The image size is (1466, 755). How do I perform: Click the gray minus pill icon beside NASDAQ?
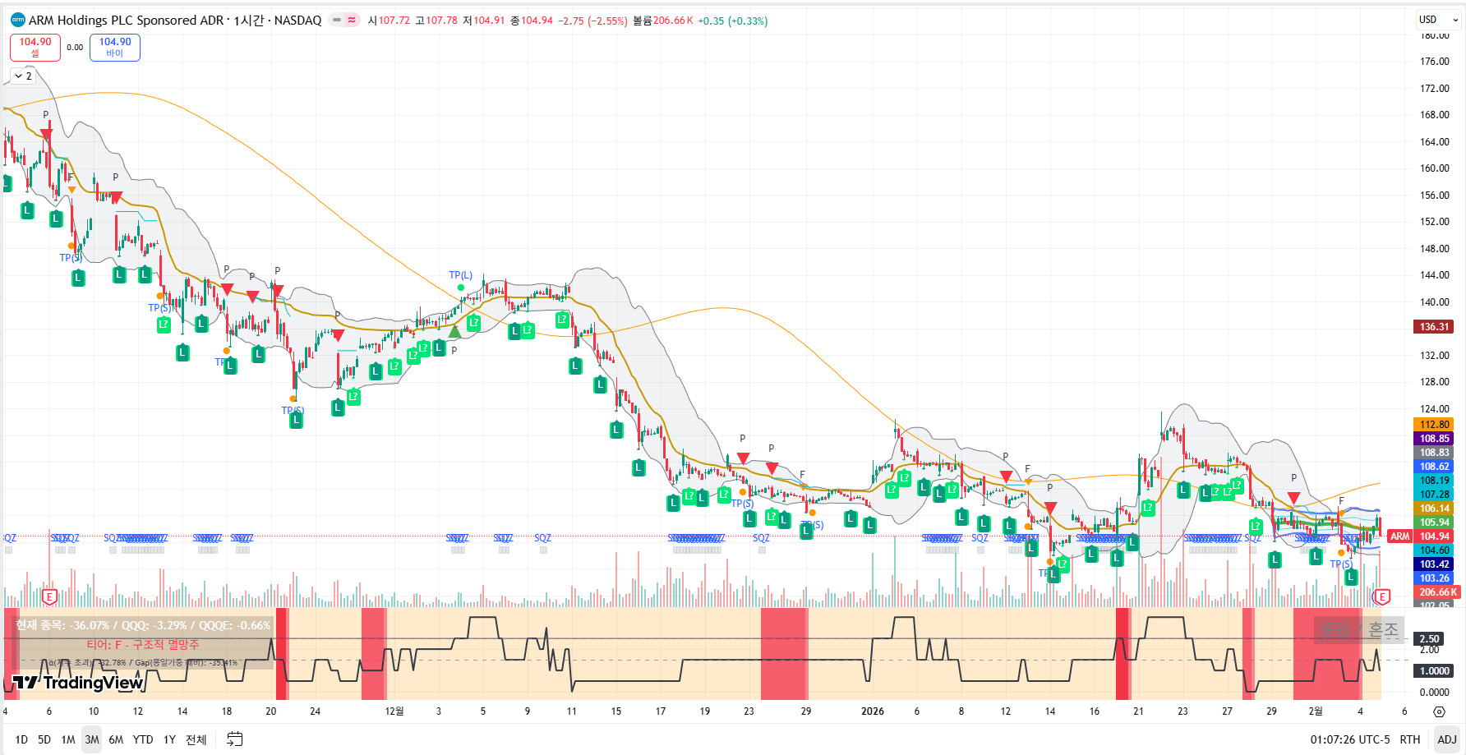pyautogui.click(x=337, y=20)
